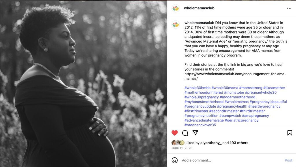296x167 pixels.
Task: Open the #geriatricpregnancy hashtag
Action: [241, 120]
